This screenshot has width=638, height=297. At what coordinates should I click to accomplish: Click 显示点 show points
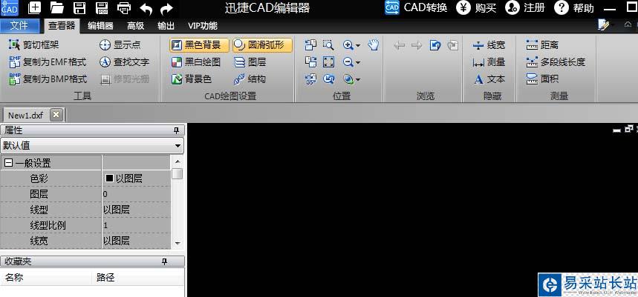120,44
